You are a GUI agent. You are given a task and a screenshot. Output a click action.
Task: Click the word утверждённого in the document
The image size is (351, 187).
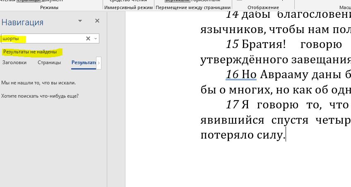pos(244,60)
